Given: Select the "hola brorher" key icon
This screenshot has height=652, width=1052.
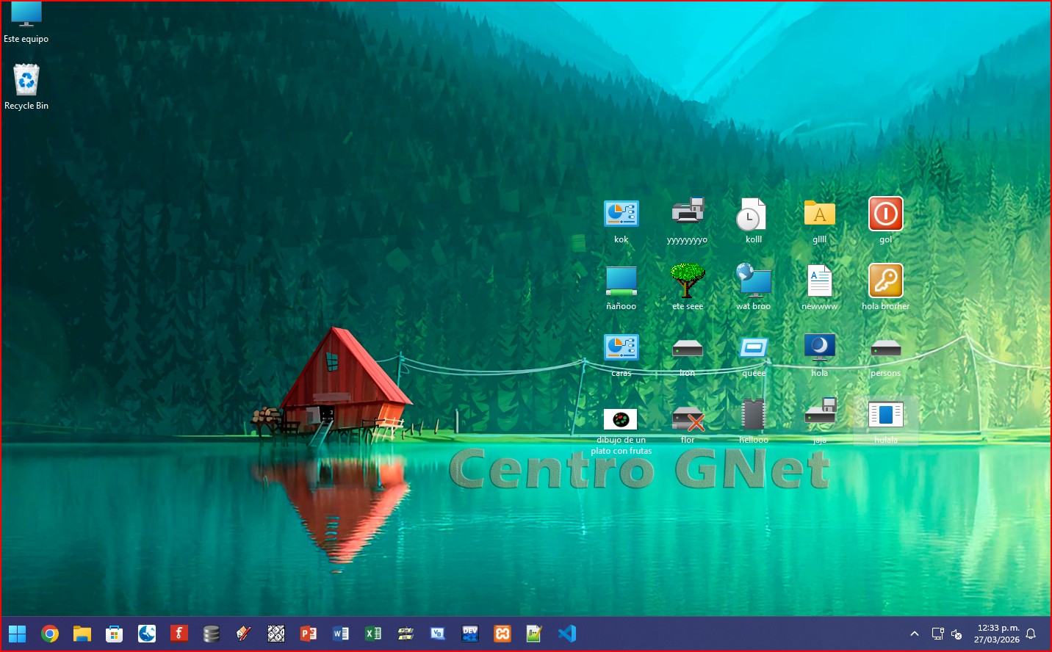Looking at the screenshot, I should pyautogui.click(x=885, y=281).
